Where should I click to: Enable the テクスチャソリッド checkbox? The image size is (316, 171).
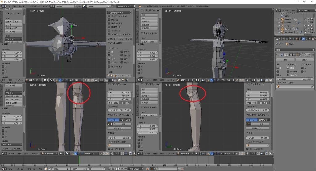[x=109, y=16]
